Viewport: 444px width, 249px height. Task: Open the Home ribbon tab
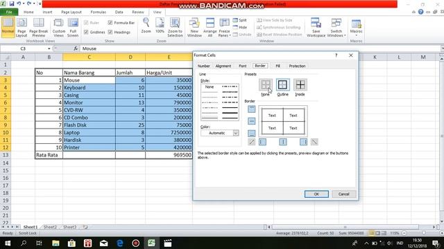pyautogui.click(x=28, y=12)
